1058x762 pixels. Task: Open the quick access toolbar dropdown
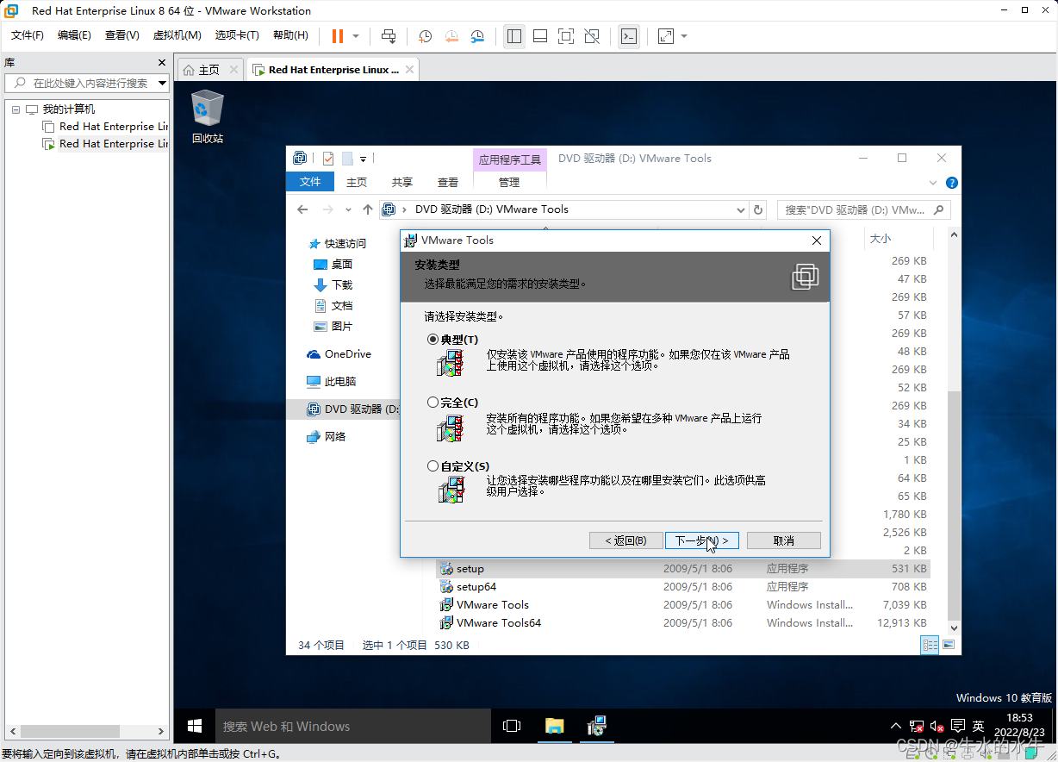click(x=364, y=159)
